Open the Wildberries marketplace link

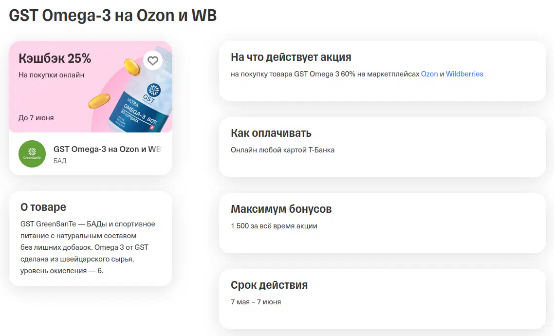pyautogui.click(x=464, y=74)
